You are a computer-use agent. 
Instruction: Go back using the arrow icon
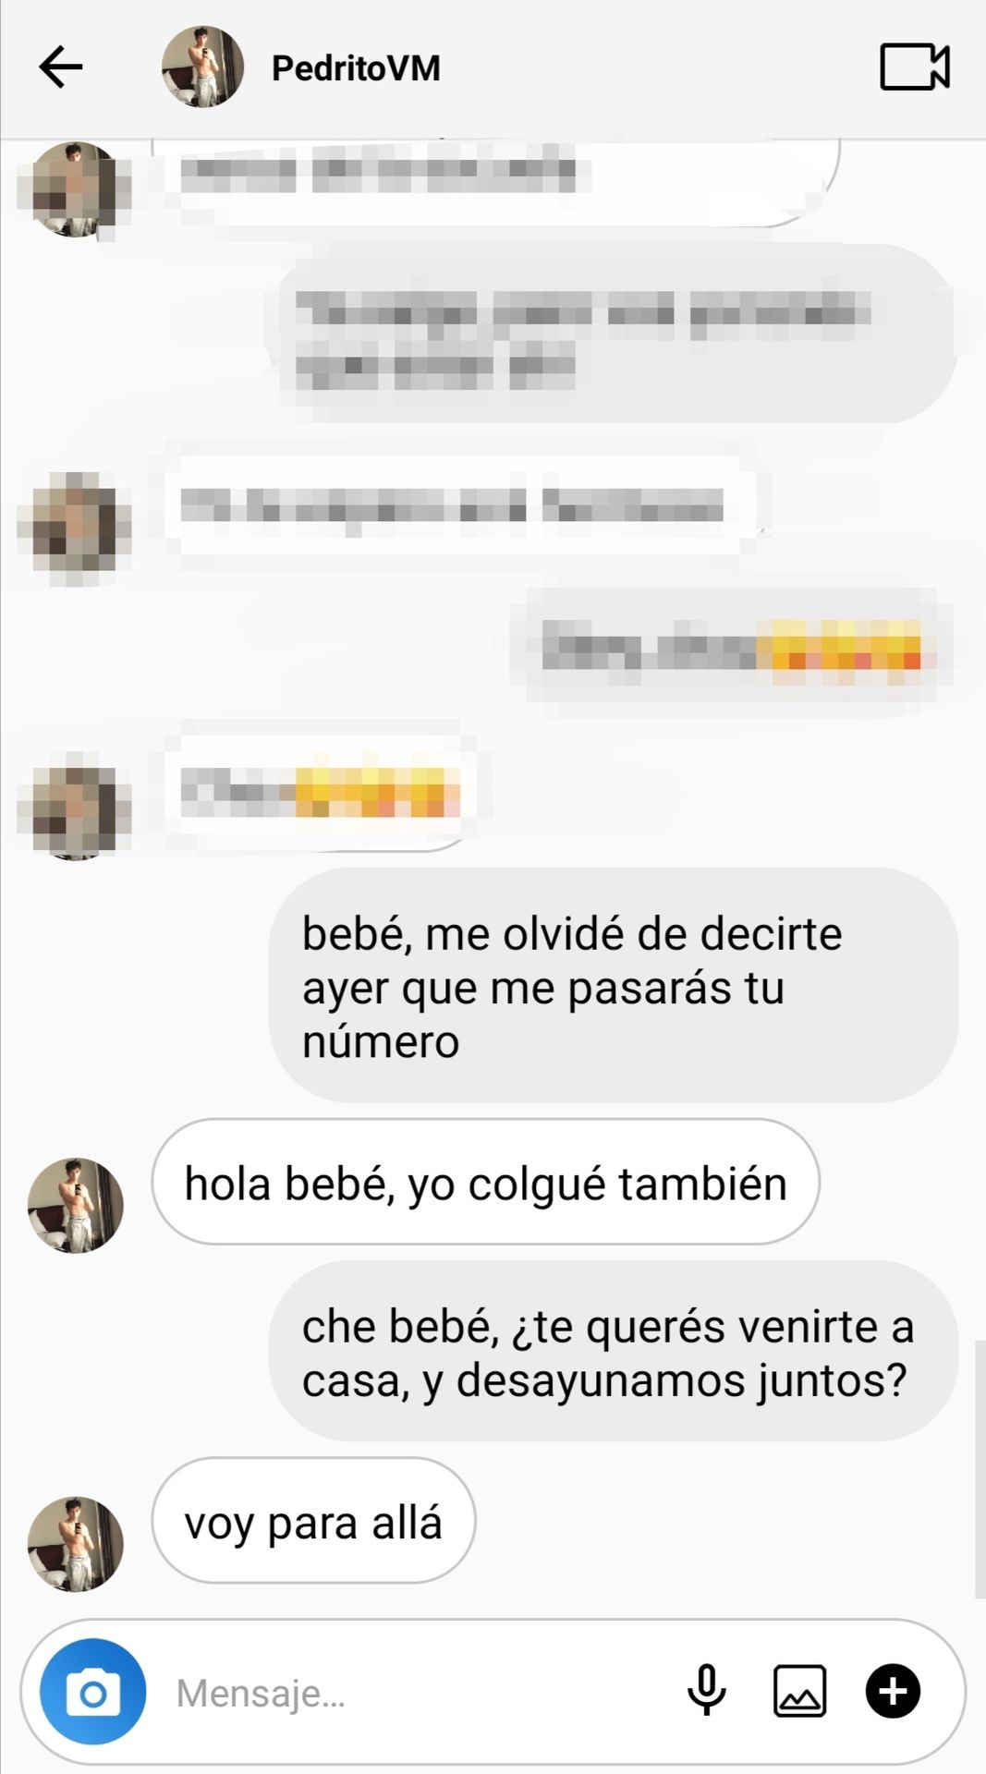coord(61,67)
